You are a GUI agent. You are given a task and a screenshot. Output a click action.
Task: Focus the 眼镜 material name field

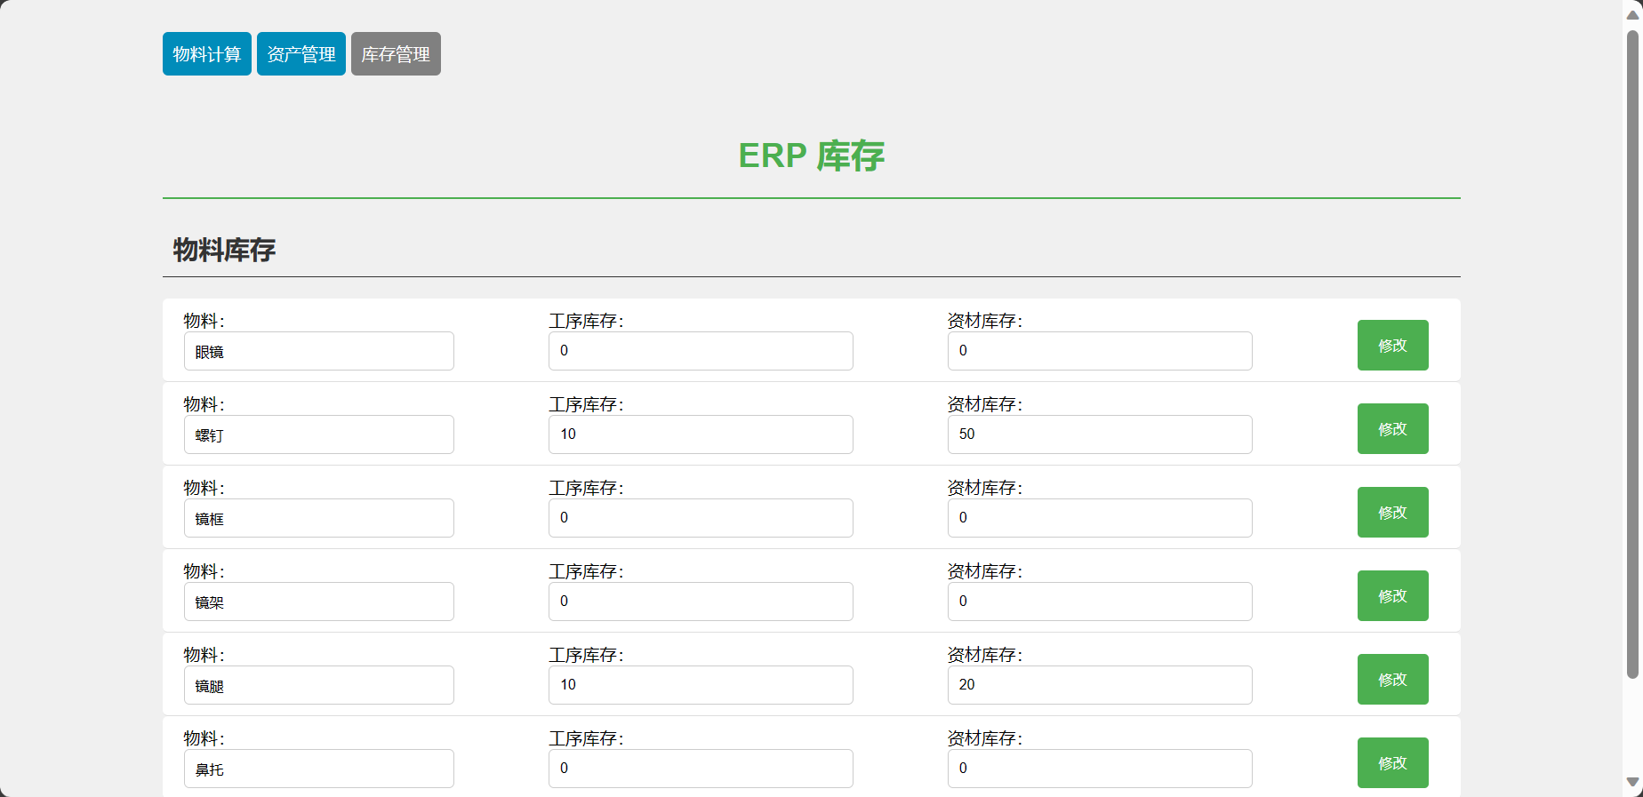coord(319,351)
